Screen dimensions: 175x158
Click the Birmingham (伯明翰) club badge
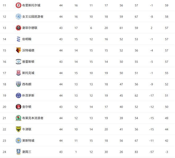click(18, 39)
